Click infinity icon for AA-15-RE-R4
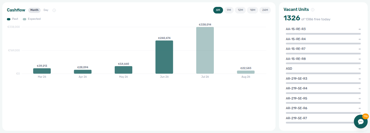370x133 pixels. [x=359, y=39]
